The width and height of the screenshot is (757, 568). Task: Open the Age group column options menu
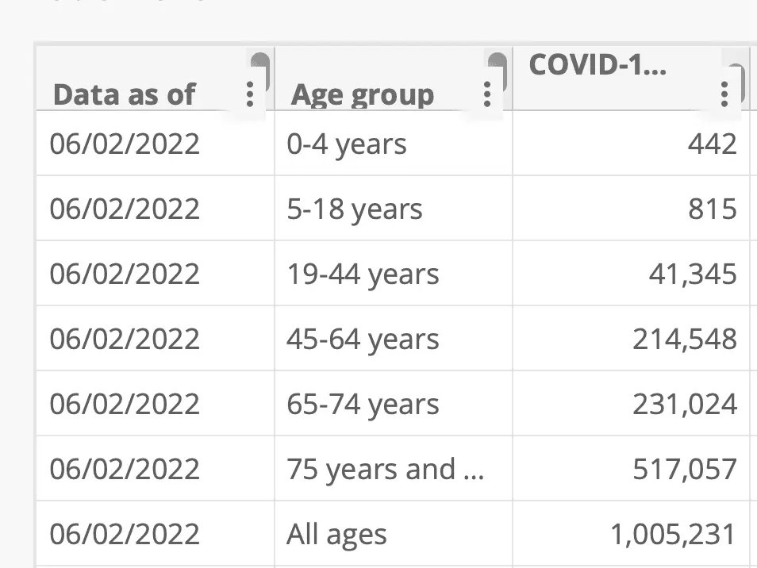click(487, 94)
